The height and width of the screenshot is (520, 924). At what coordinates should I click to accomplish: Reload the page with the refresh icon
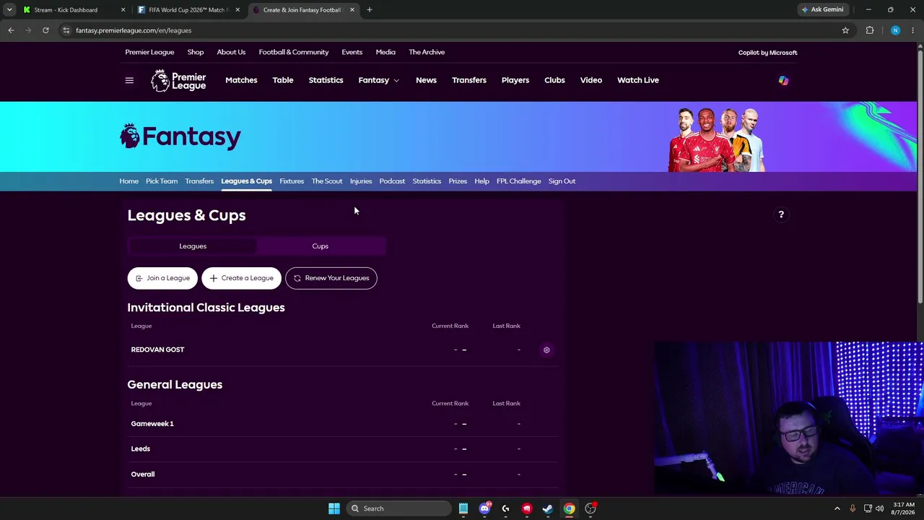click(45, 30)
